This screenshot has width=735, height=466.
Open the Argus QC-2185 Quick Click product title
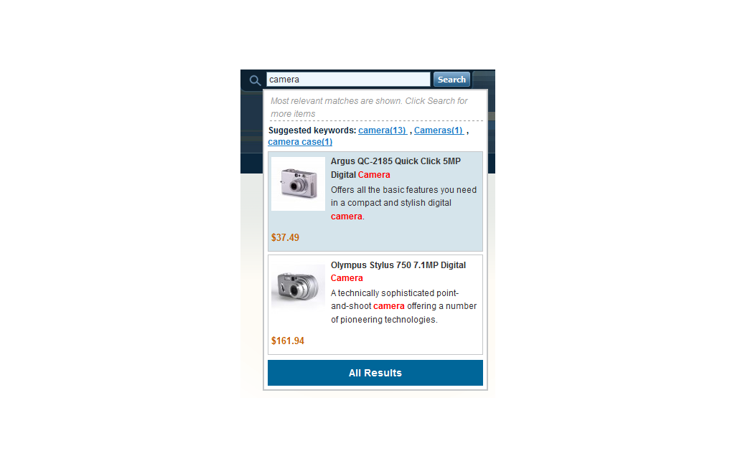pyautogui.click(x=395, y=168)
